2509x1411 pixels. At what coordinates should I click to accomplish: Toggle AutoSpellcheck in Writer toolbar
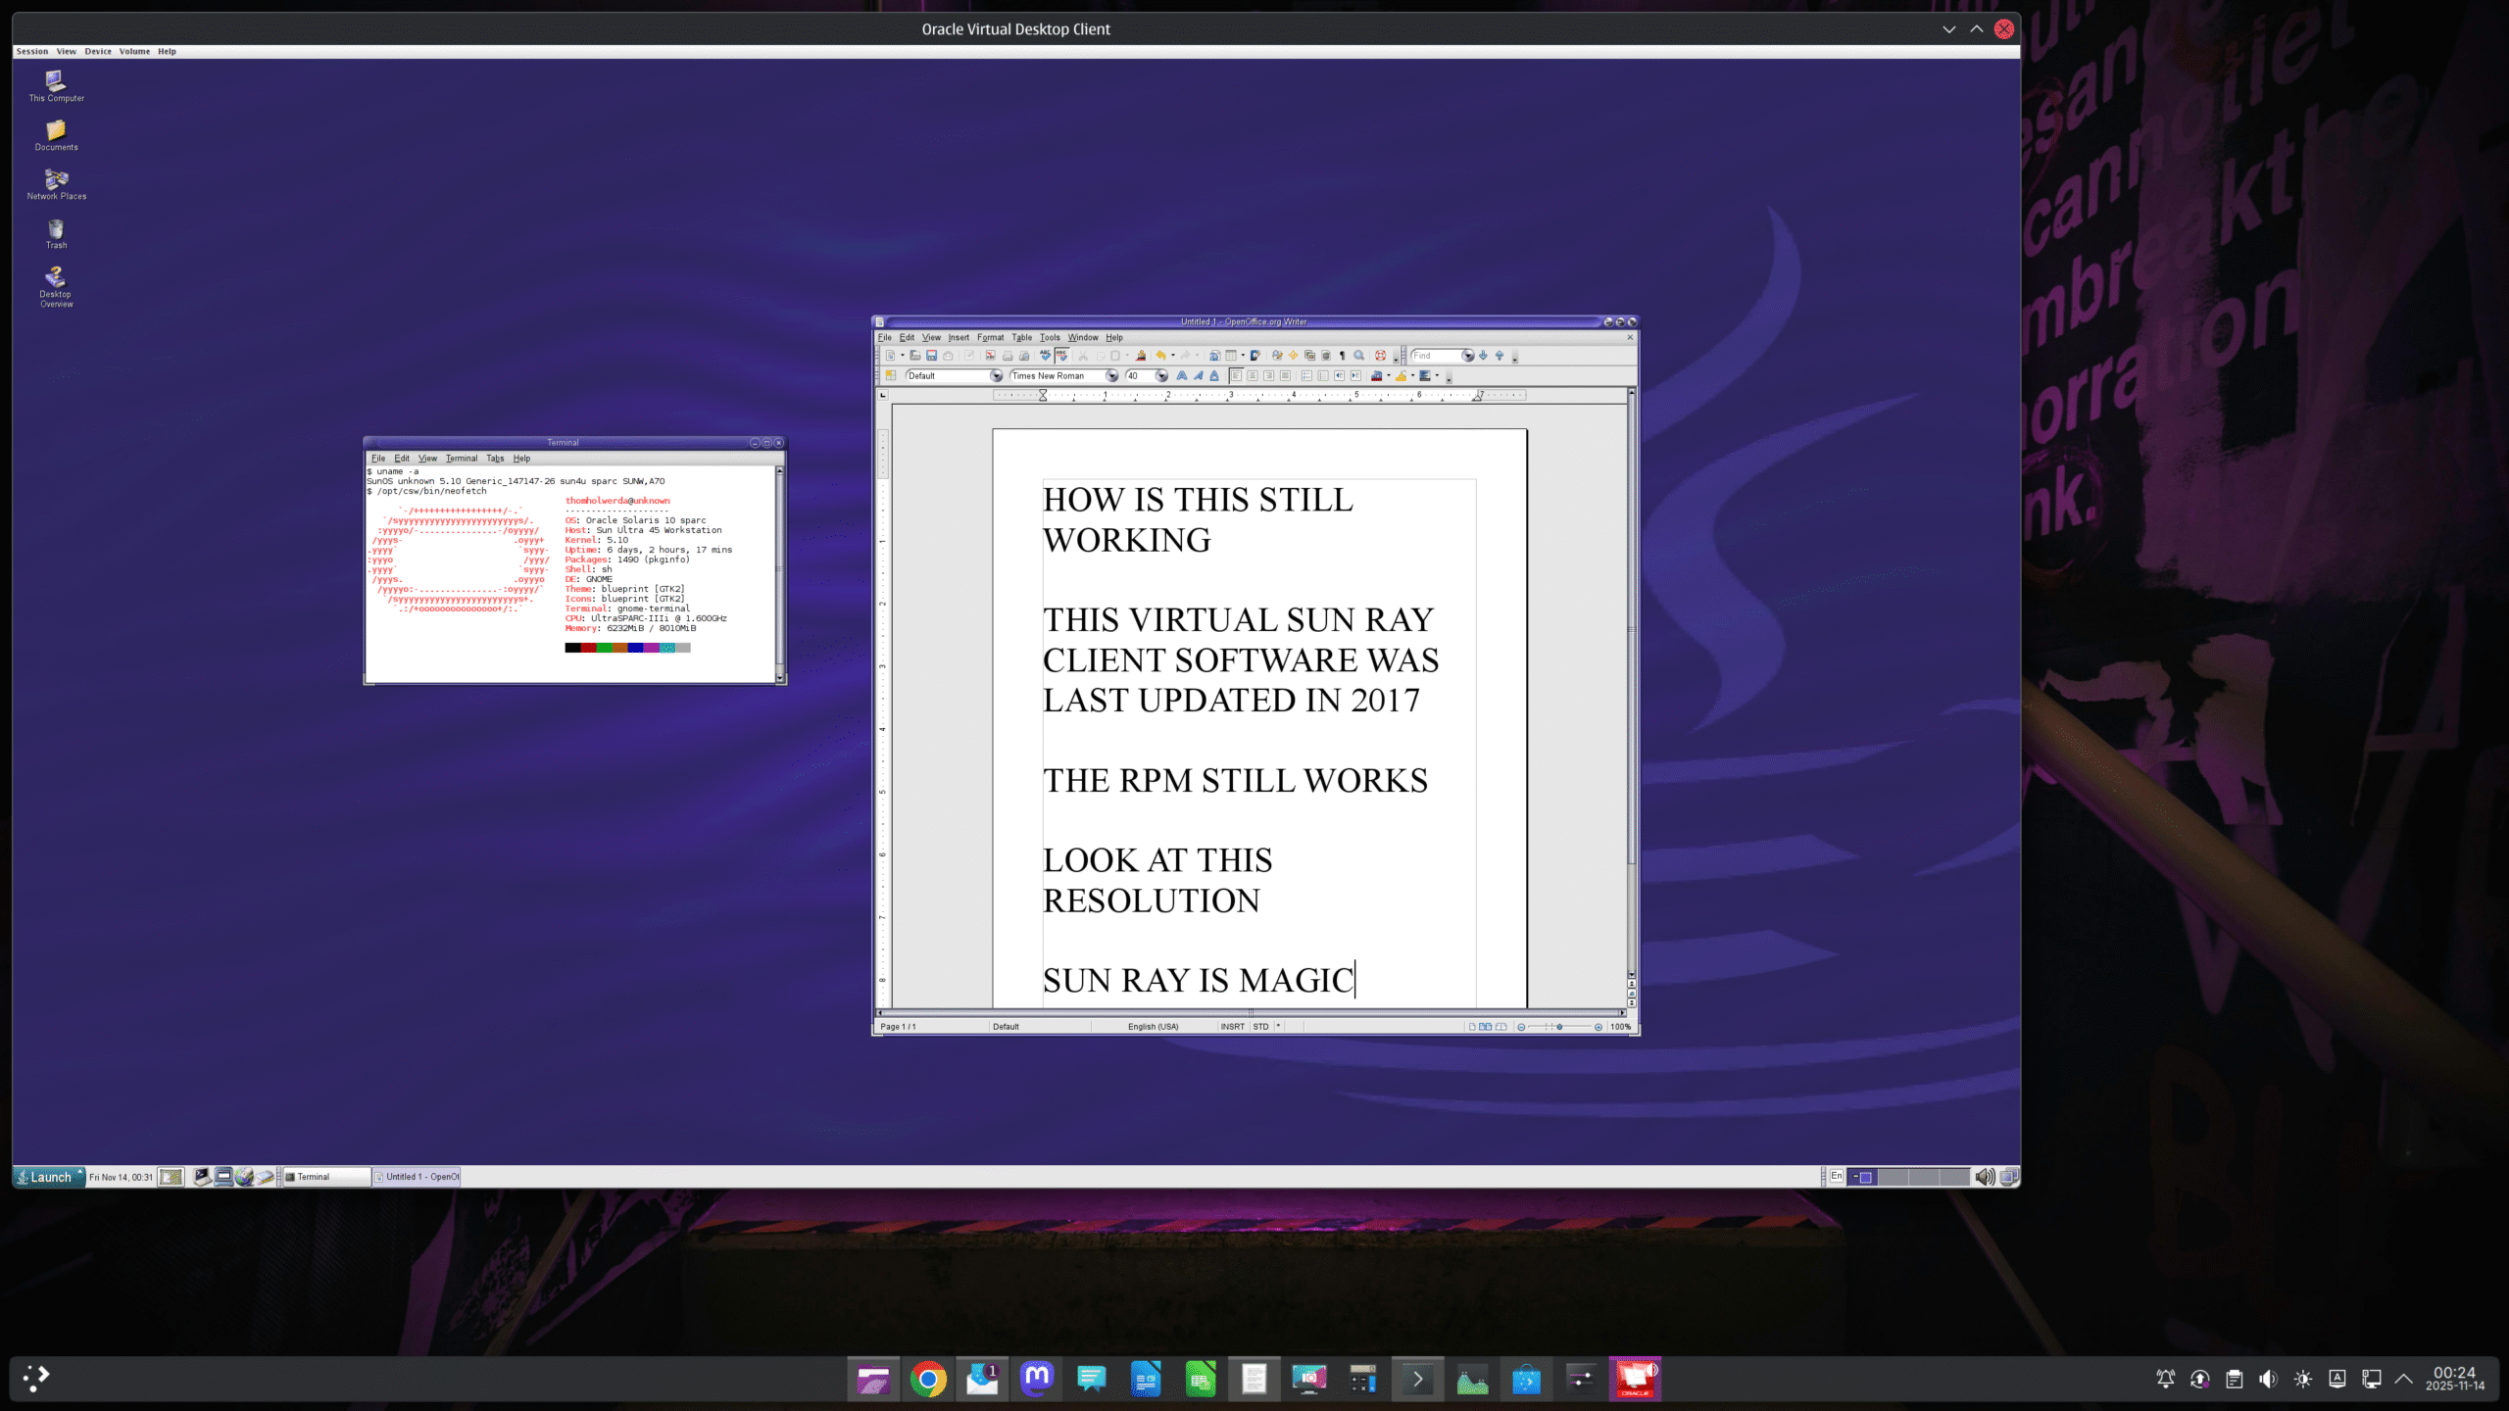[1062, 356]
